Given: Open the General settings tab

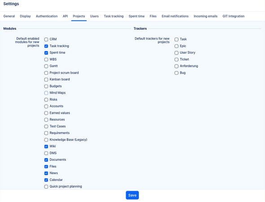Looking at the screenshot, I should 9,16.
